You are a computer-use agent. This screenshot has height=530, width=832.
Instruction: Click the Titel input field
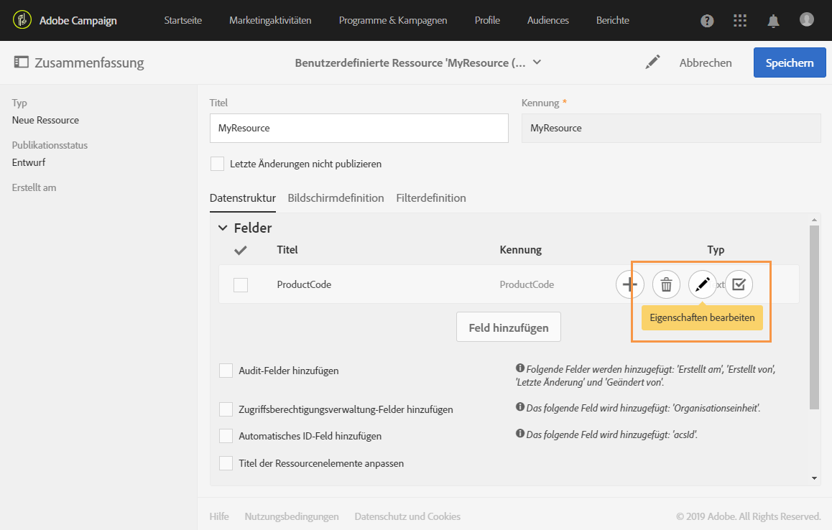tap(359, 128)
